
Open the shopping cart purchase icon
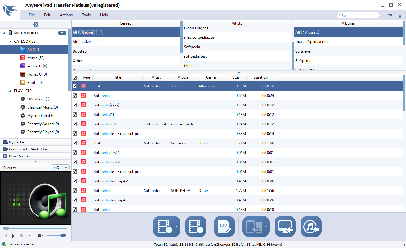tap(390, 15)
